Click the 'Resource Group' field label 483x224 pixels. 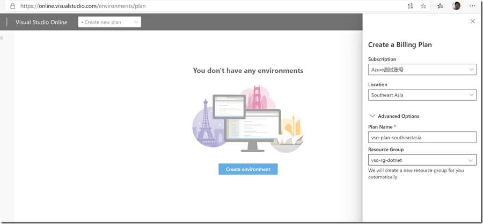point(386,150)
